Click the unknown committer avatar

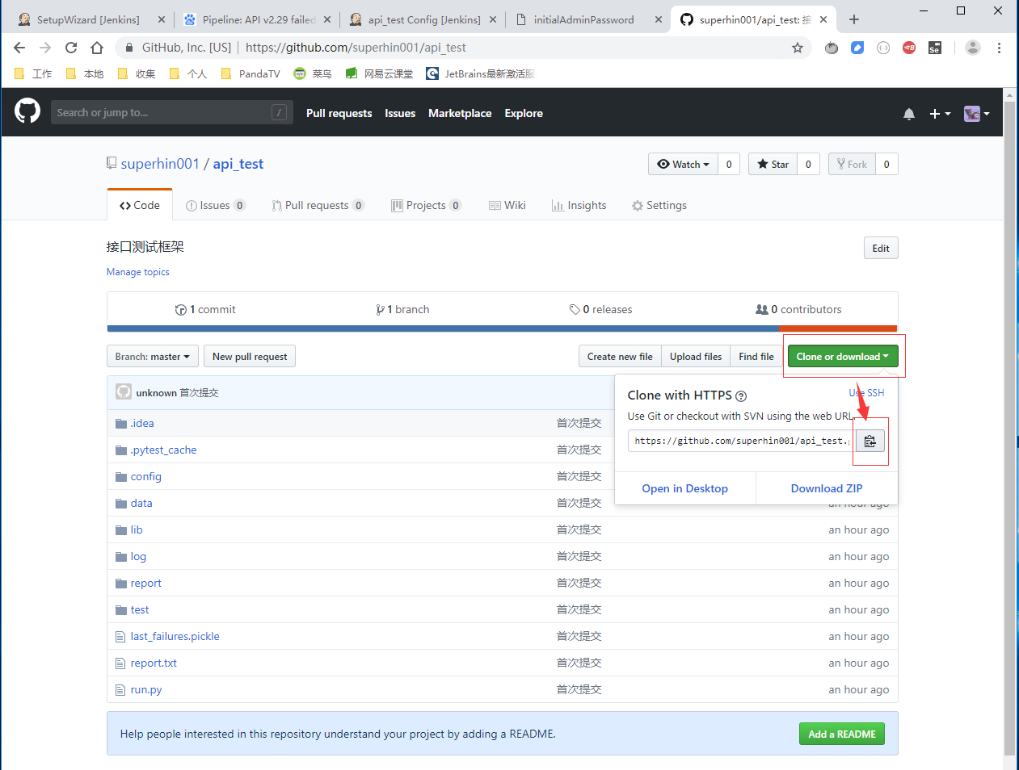pyautogui.click(x=124, y=391)
